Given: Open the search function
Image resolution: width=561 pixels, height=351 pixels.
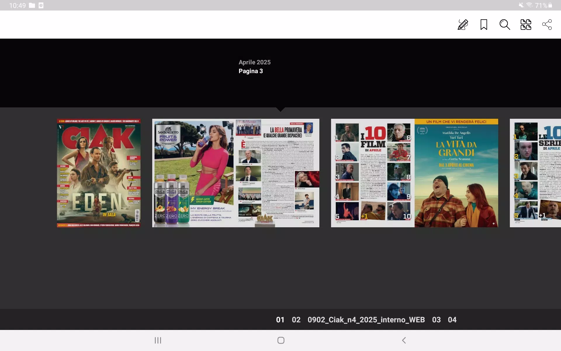Looking at the screenshot, I should pos(505,25).
